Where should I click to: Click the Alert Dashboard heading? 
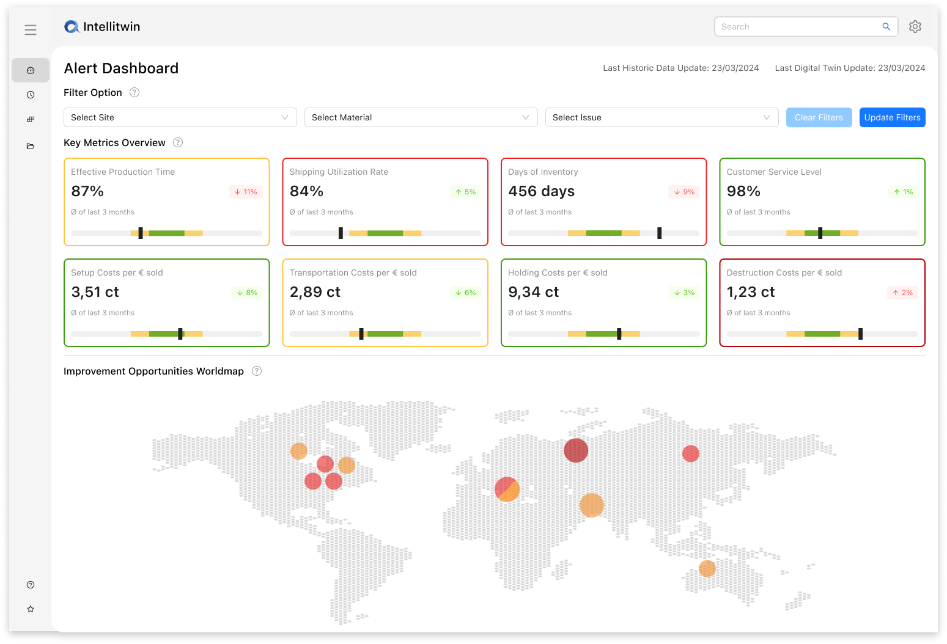121,68
